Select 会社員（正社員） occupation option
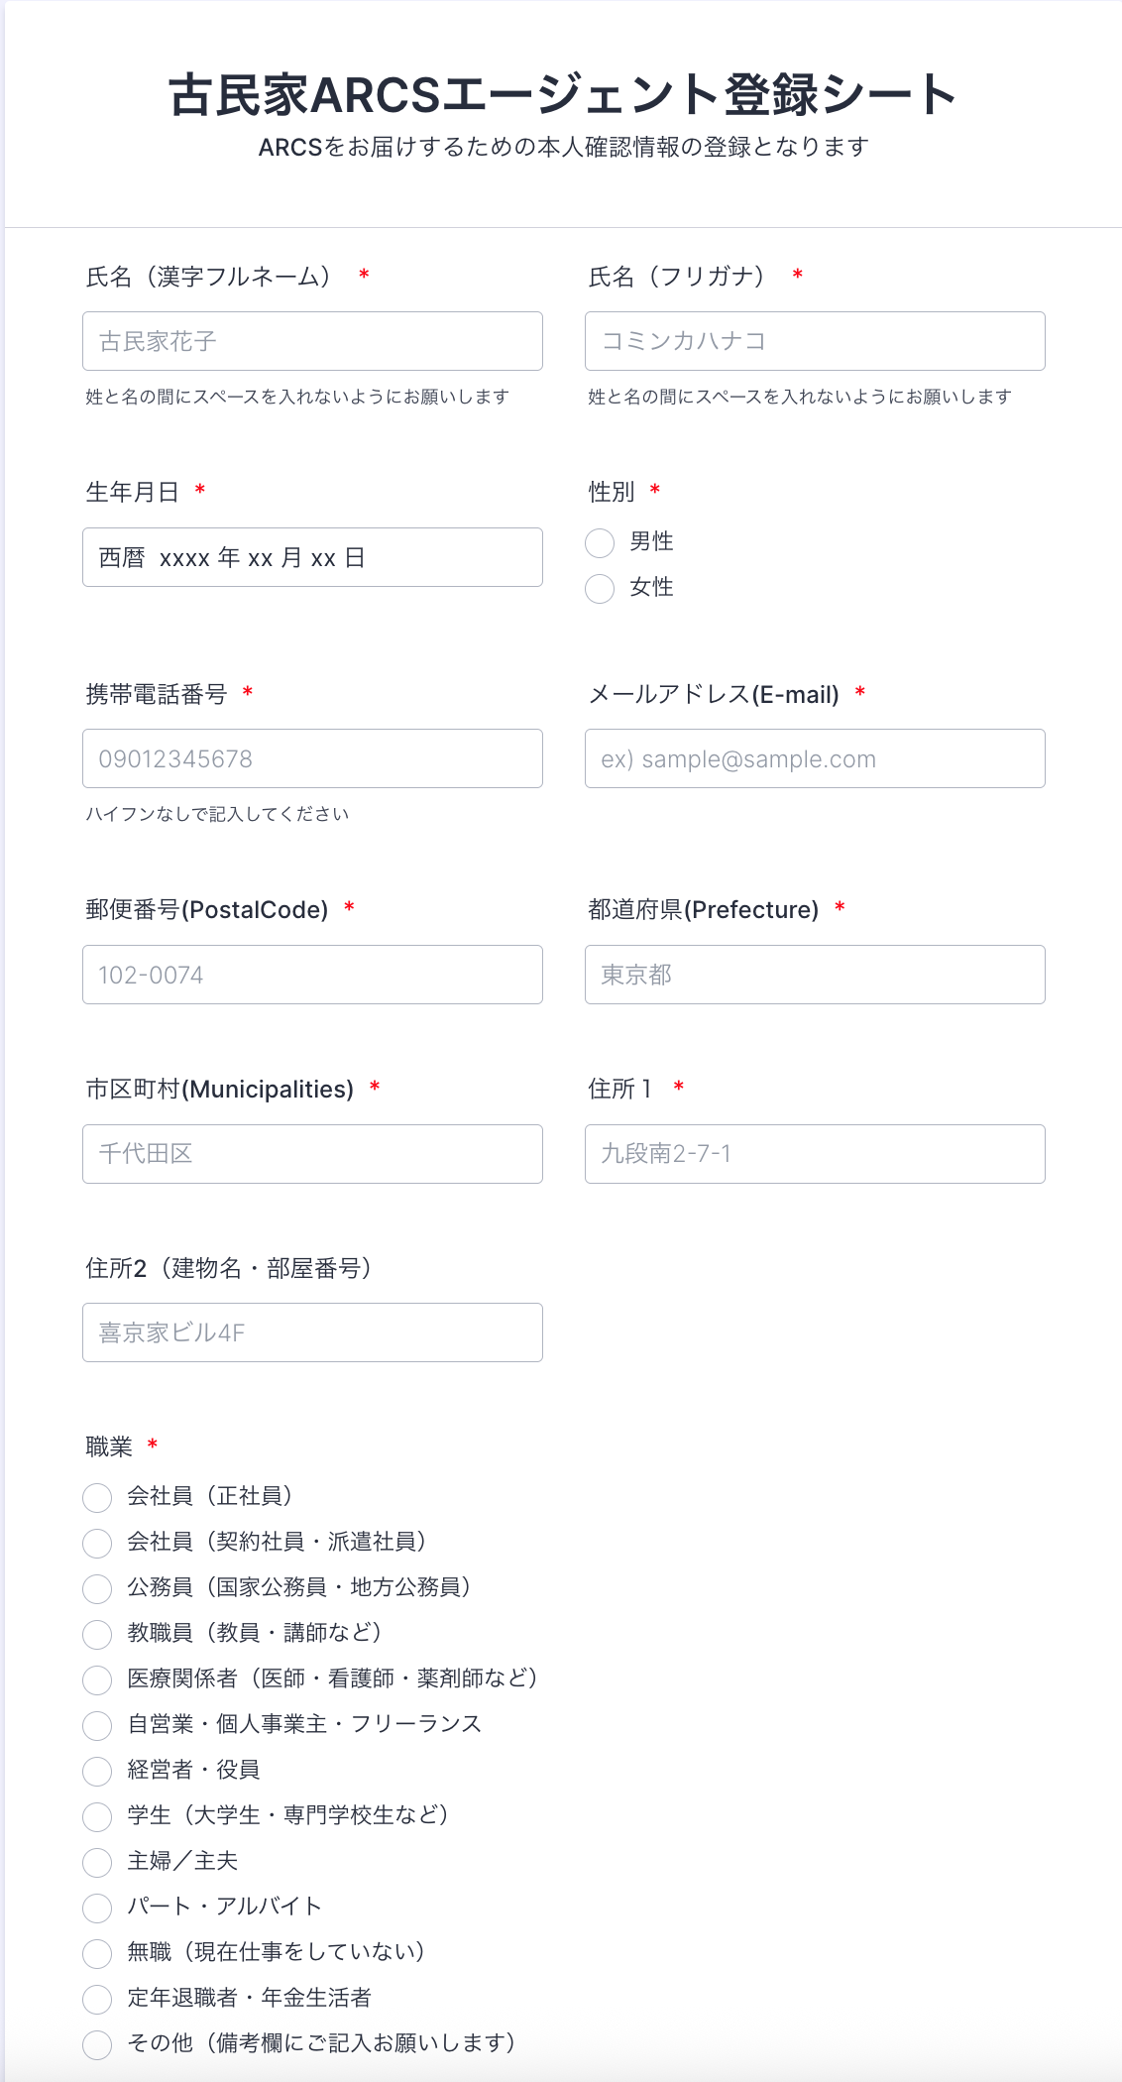 tap(97, 1497)
